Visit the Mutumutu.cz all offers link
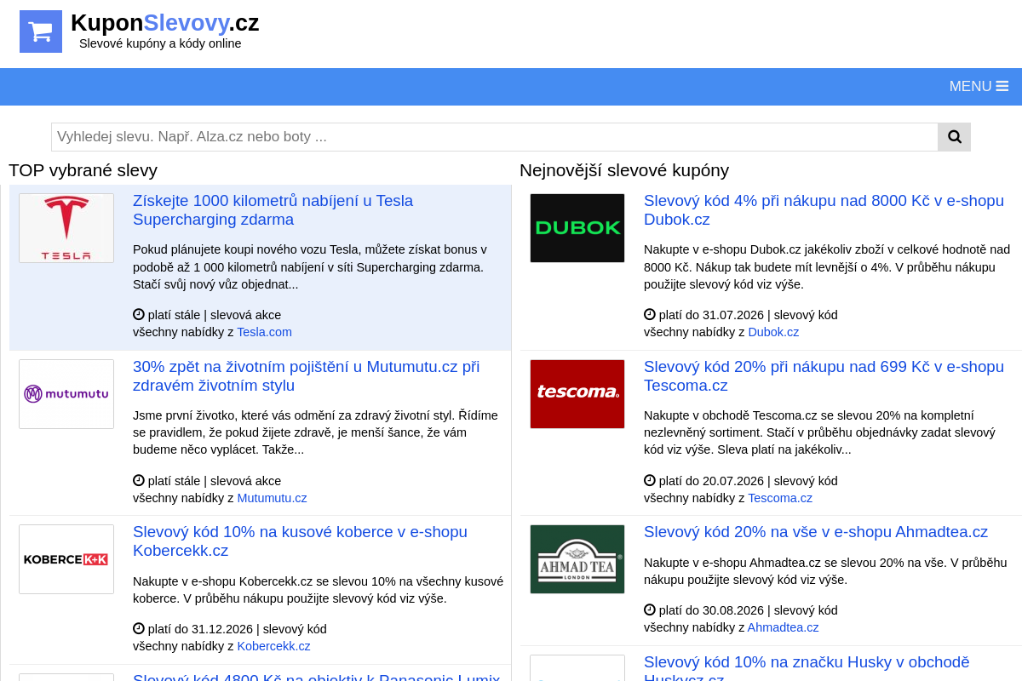The width and height of the screenshot is (1022, 681). pyautogui.click(x=273, y=498)
